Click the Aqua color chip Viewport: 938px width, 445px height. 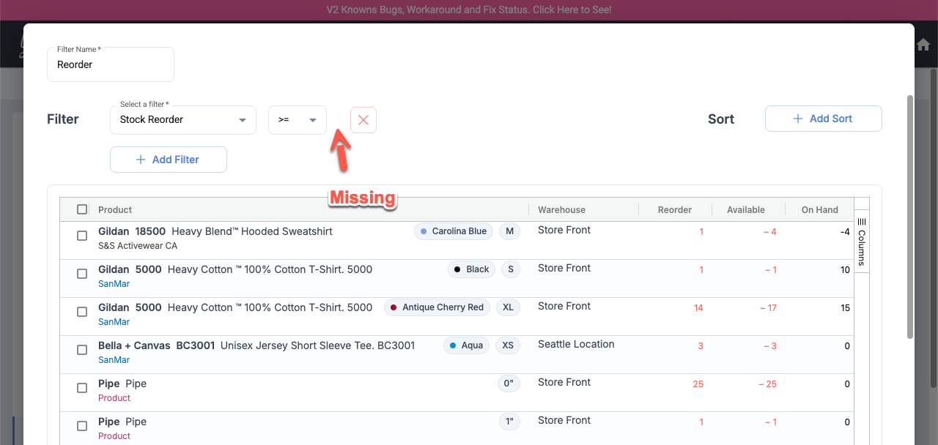pyautogui.click(x=466, y=345)
